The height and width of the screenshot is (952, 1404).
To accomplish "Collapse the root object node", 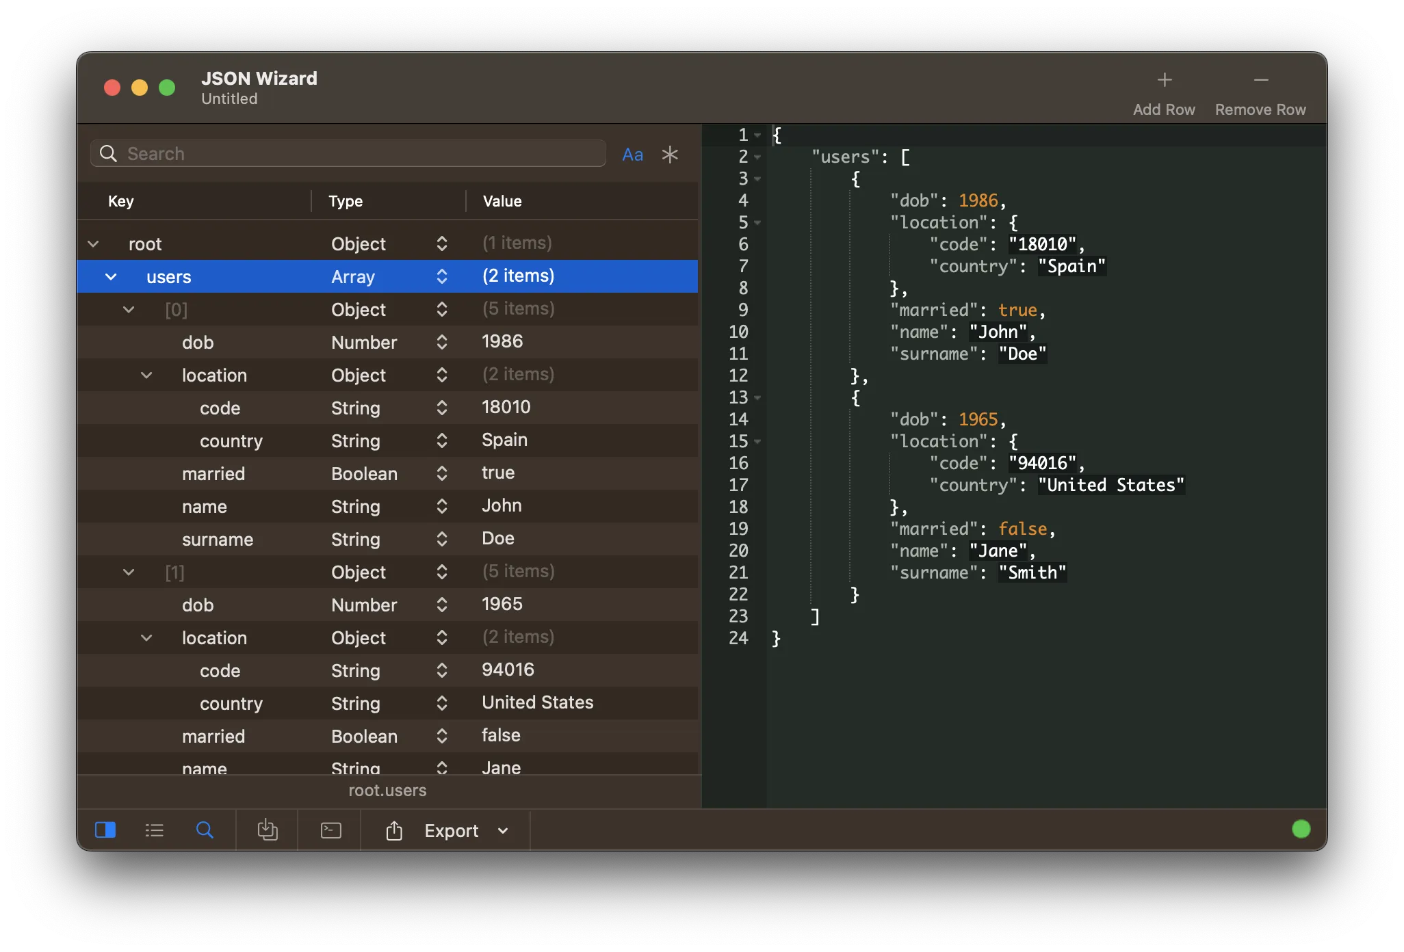I will pos(94,244).
